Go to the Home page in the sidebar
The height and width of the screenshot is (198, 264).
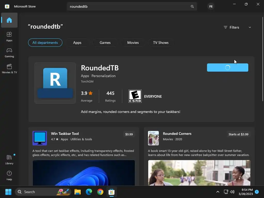(x=9, y=20)
